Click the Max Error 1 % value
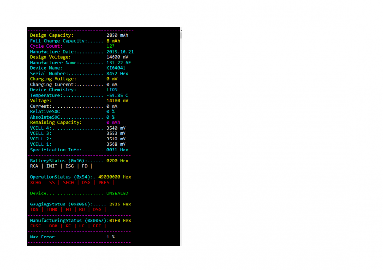The width and height of the screenshot is (383, 270). click(x=111, y=237)
